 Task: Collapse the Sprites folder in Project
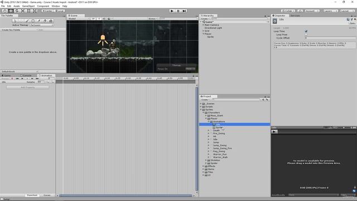pyautogui.click(x=201, y=109)
